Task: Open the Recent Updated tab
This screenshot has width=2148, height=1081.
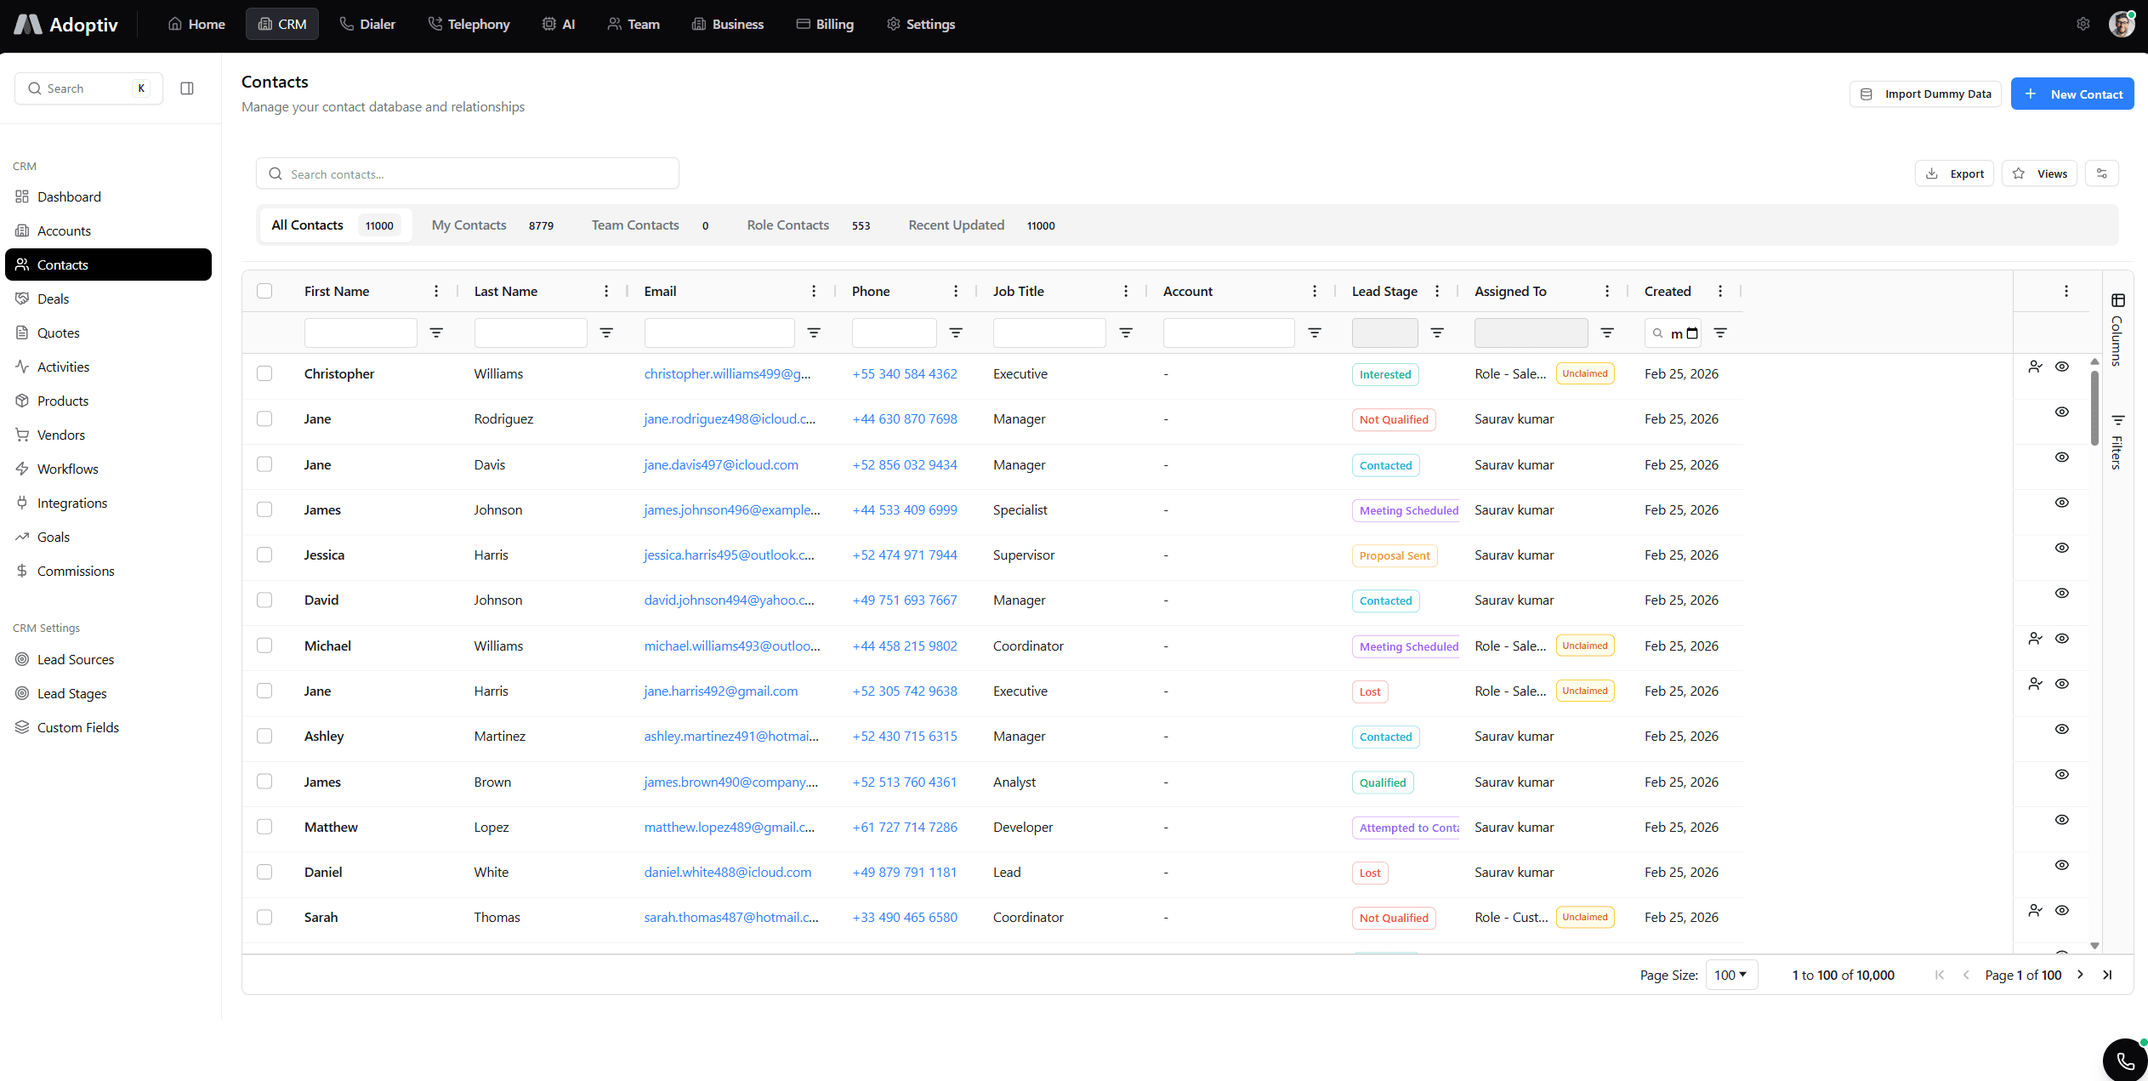Action: pyautogui.click(x=956, y=225)
